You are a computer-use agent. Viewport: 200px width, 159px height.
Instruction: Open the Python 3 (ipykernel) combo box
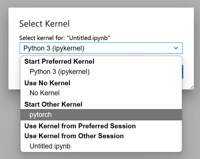coord(101,48)
